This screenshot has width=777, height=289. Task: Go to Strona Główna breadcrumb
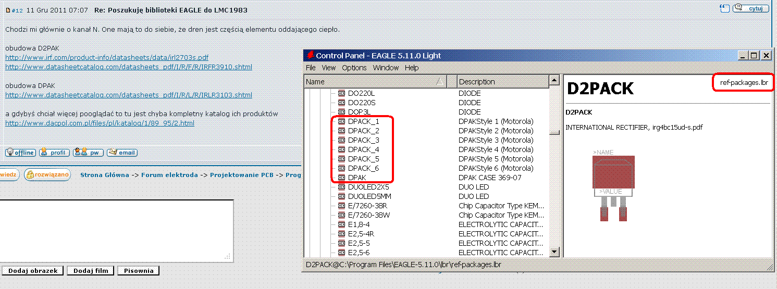(x=104, y=175)
